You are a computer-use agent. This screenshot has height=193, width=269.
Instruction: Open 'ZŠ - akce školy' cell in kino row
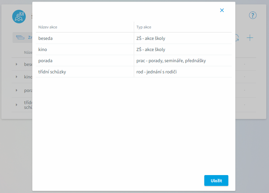tap(183, 49)
